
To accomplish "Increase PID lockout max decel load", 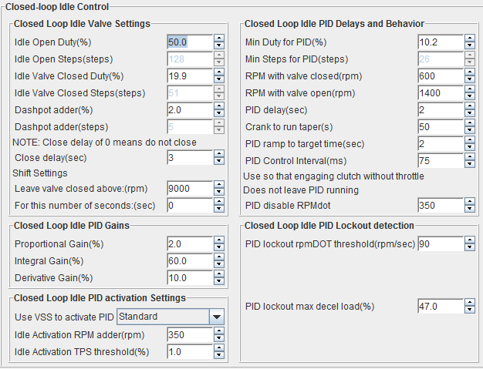I will click(470, 303).
